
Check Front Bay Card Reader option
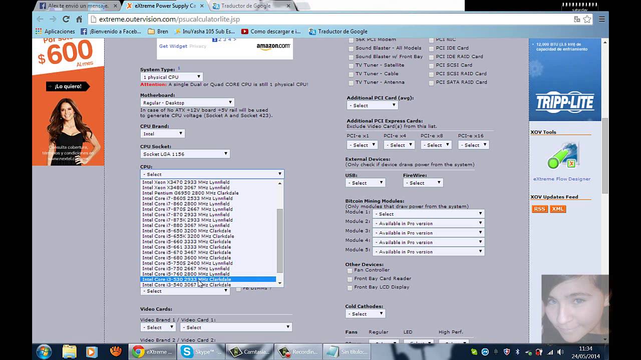(x=350, y=279)
